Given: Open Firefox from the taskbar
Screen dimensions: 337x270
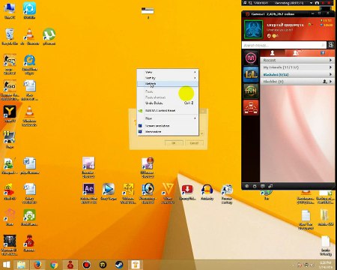Looking at the screenshot, I should tap(37, 265).
